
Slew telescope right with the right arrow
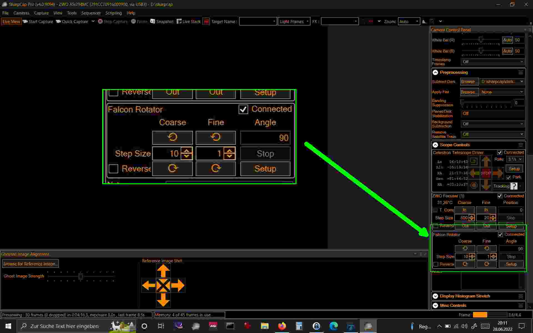498,173
